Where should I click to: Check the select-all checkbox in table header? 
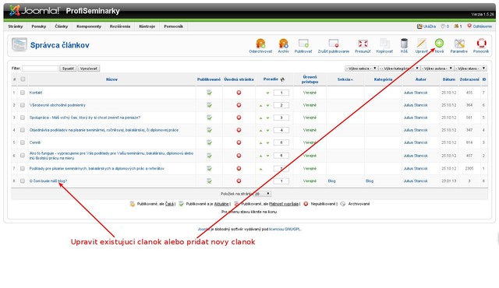[x=23, y=79]
